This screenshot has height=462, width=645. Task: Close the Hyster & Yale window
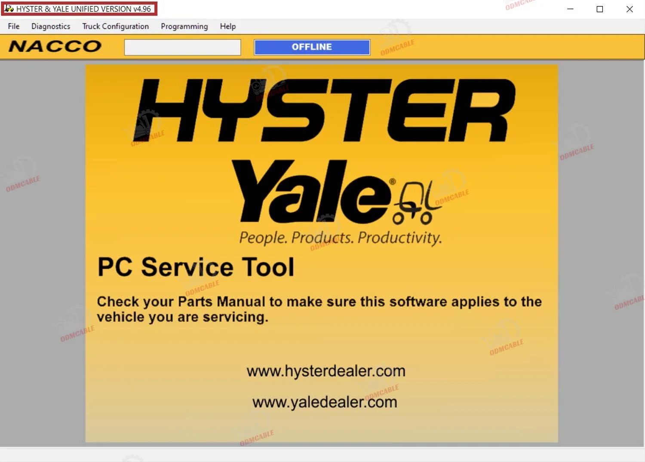[630, 9]
